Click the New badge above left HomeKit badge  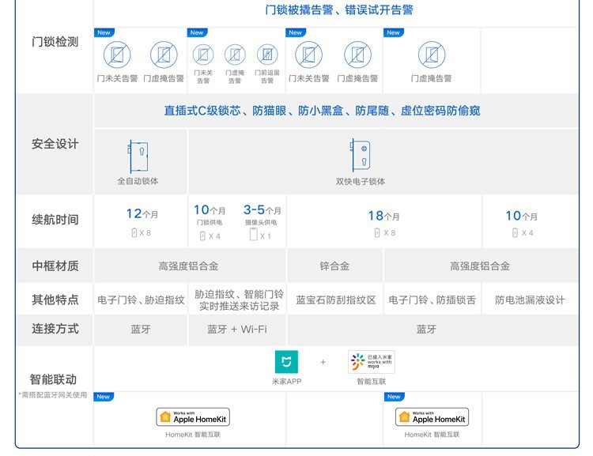click(104, 397)
